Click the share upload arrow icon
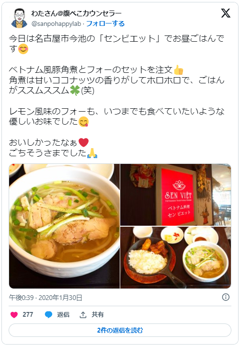 (x=83, y=315)
